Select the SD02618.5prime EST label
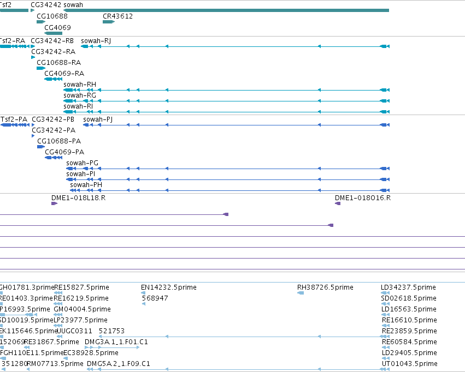 (409, 298)
